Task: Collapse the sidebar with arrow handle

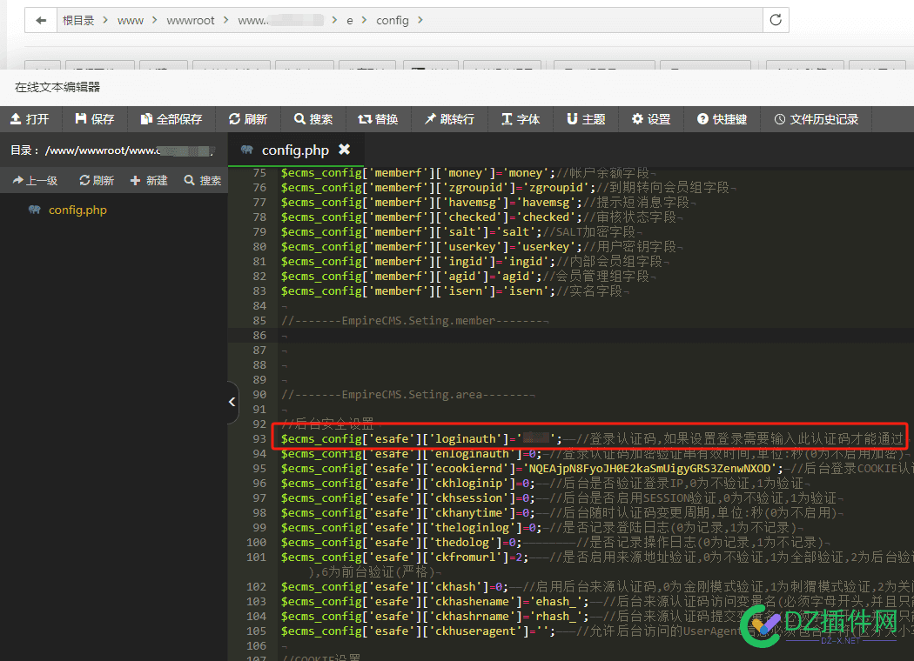Action: (x=232, y=402)
